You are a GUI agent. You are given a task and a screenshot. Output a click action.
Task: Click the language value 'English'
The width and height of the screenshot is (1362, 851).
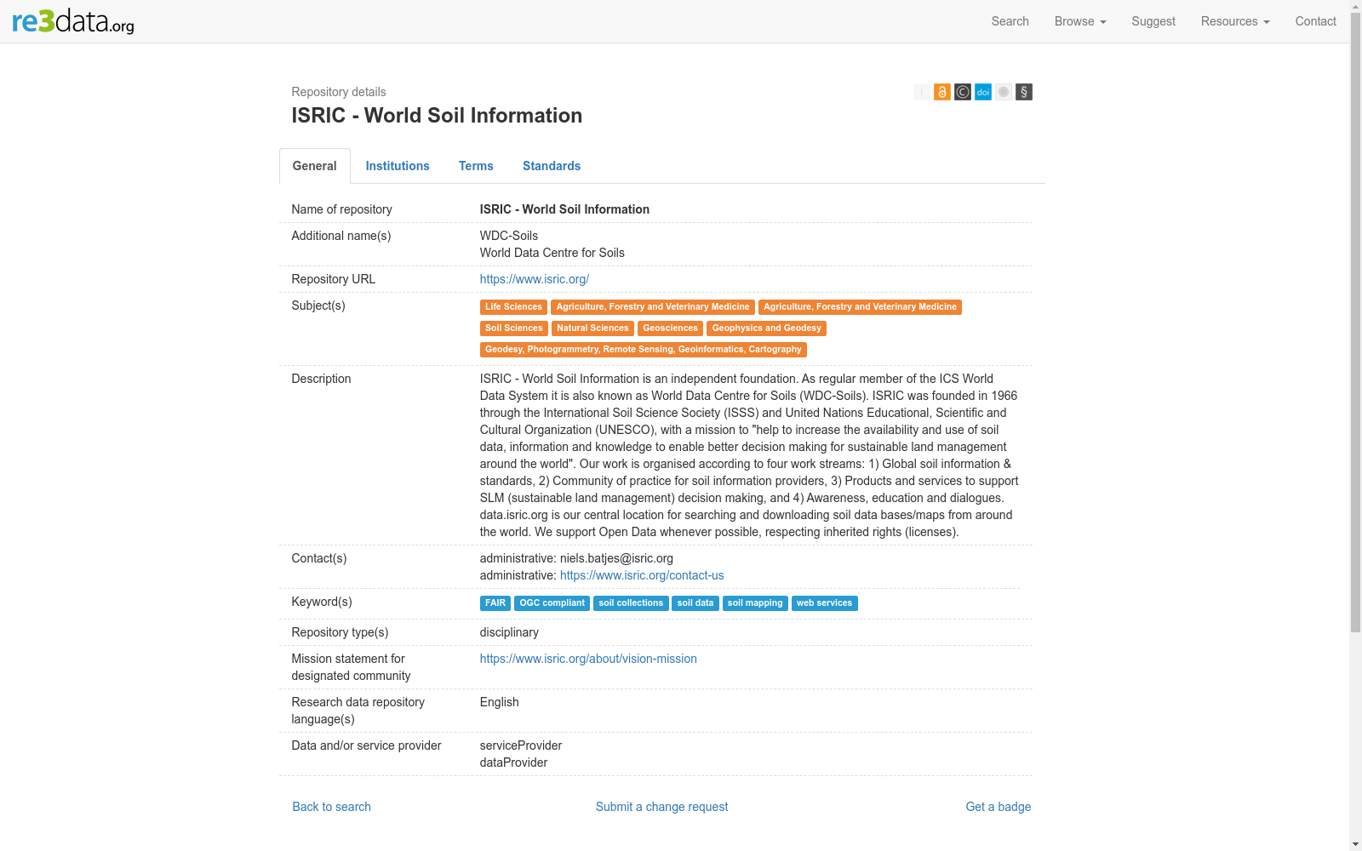tap(500, 702)
